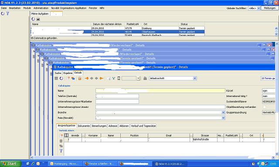Tick the Objektbeziehung vorhanden checkbox
The height and width of the screenshot is (167, 279).
point(264,107)
